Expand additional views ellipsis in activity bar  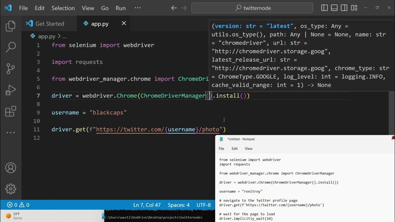pyautogui.click(x=10, y=133)
